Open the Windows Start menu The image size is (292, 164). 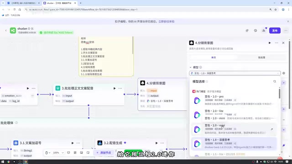[x=3, y=162]
